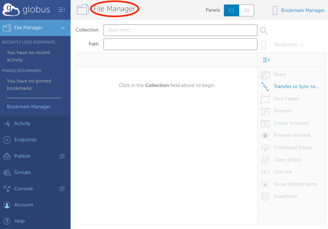Collapse the actions panel menu icon

tap(266, 60)
